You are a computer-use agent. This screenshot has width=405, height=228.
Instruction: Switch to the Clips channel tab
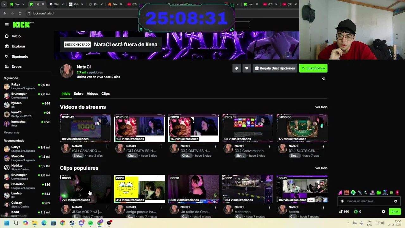click(x=105, y=94)
